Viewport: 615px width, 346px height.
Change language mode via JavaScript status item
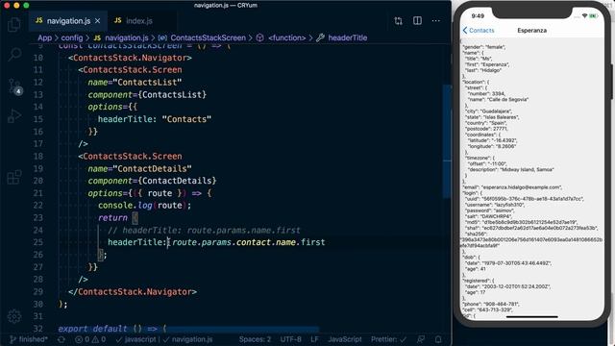pyautogui.click(x=345, y=339)
